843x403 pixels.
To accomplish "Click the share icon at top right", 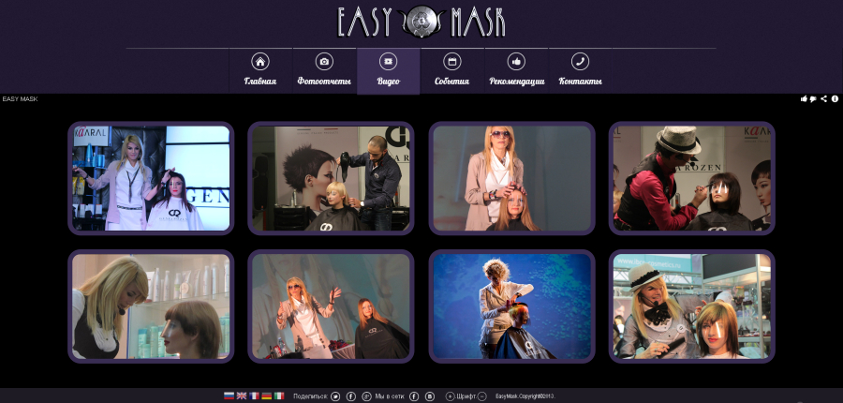I will (x=823, y=99).
